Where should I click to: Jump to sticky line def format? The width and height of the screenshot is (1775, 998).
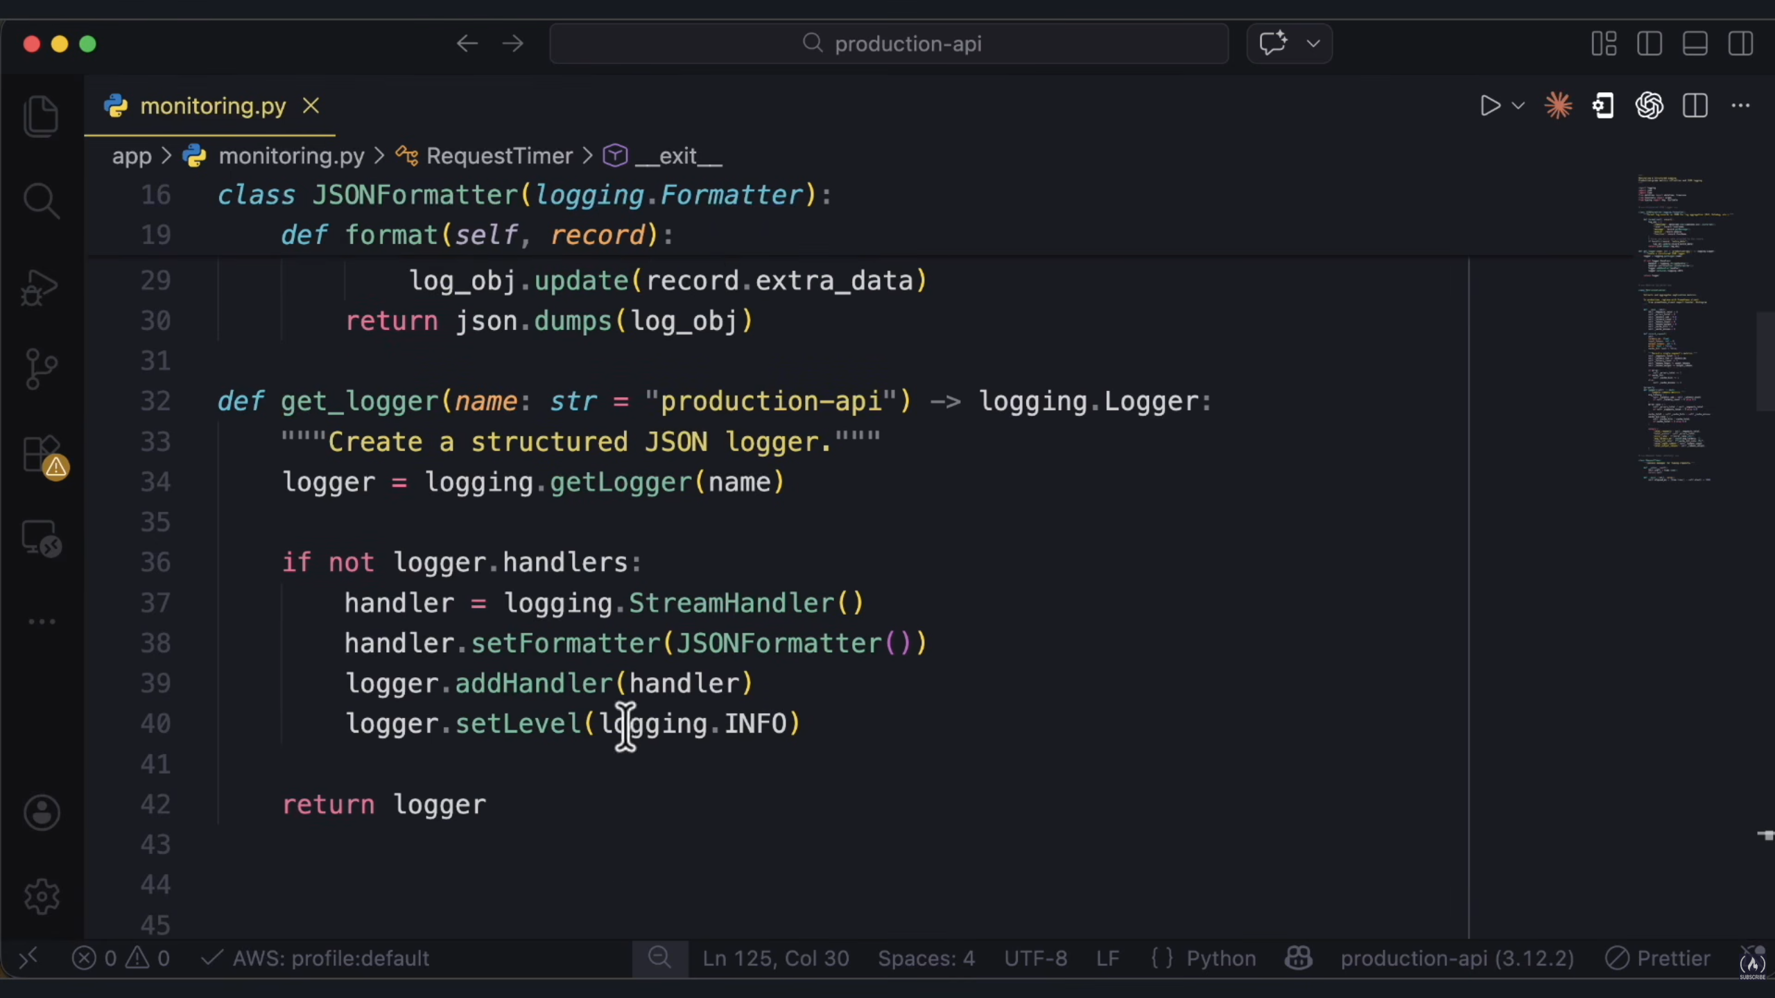[477, 235]
